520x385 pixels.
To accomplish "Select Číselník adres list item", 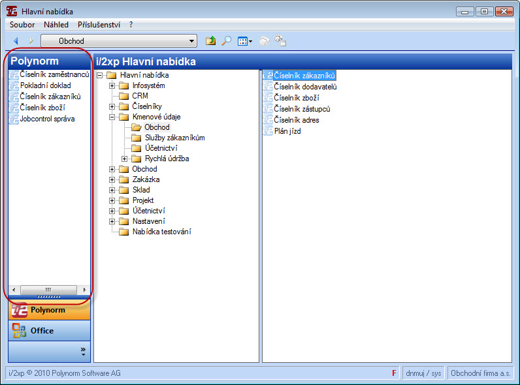I will click(x=297, y=120).
